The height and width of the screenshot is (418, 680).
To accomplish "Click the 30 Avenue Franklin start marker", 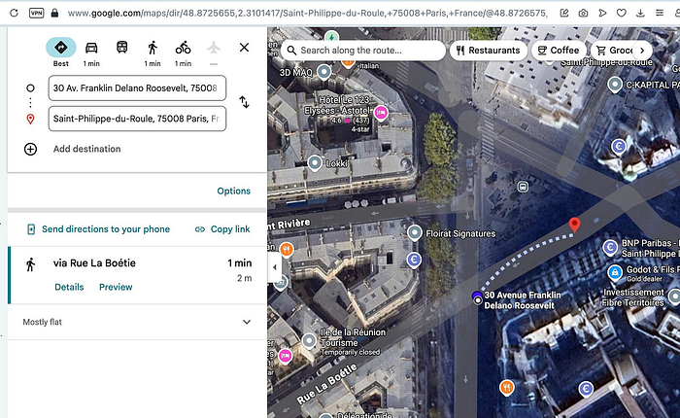I will tap(478, 299).
